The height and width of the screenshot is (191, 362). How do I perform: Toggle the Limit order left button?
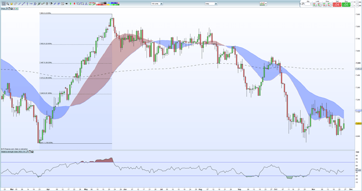click(x=315, y=4)
